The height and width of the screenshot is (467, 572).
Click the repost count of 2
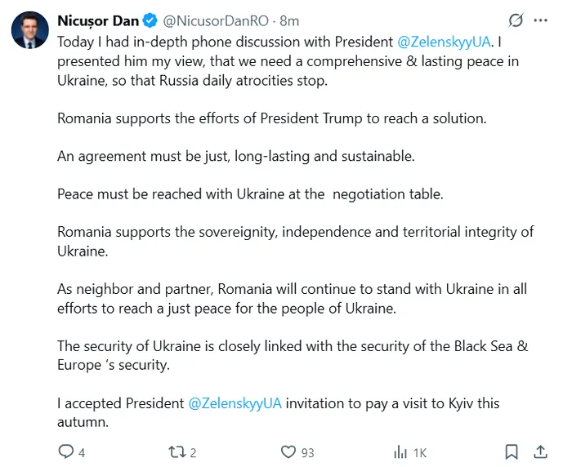(x=193, y=452)
